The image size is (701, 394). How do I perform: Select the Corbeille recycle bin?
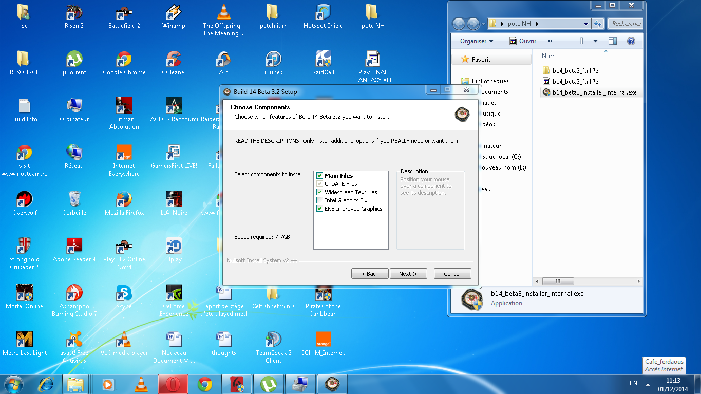[74, 203]
